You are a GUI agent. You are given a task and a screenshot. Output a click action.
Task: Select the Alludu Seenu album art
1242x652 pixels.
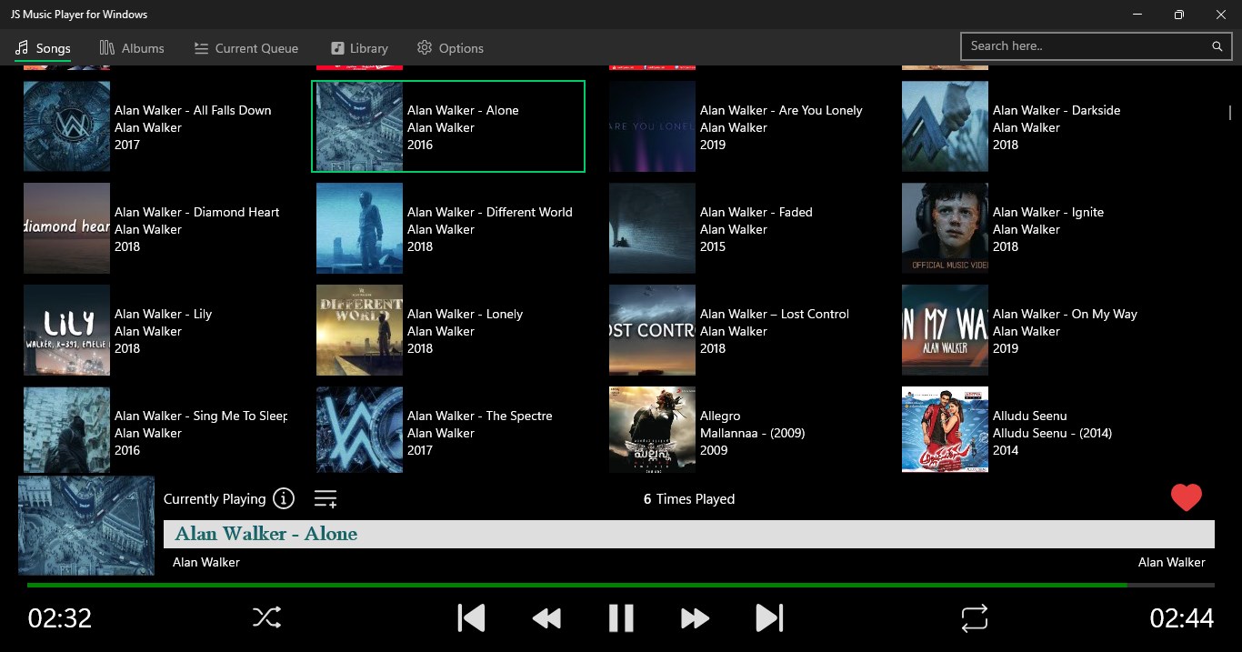point(945,429)
